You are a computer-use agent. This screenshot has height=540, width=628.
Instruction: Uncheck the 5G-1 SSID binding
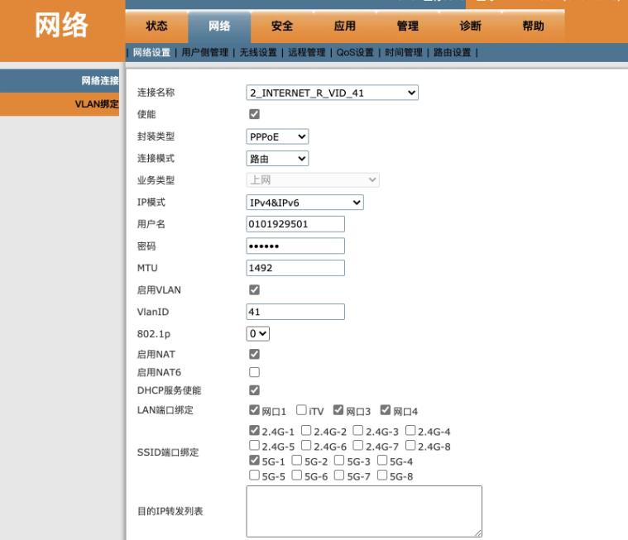click(254, 461)
